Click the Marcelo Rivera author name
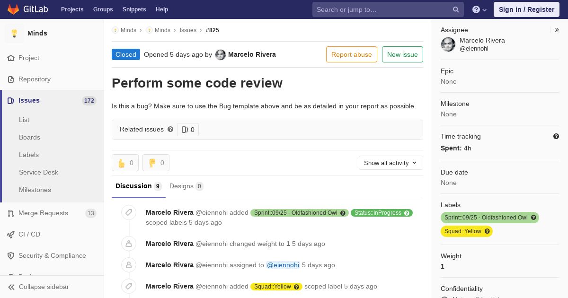The height and width of the screenshot is (298, 568). click(x=252, y=54)
